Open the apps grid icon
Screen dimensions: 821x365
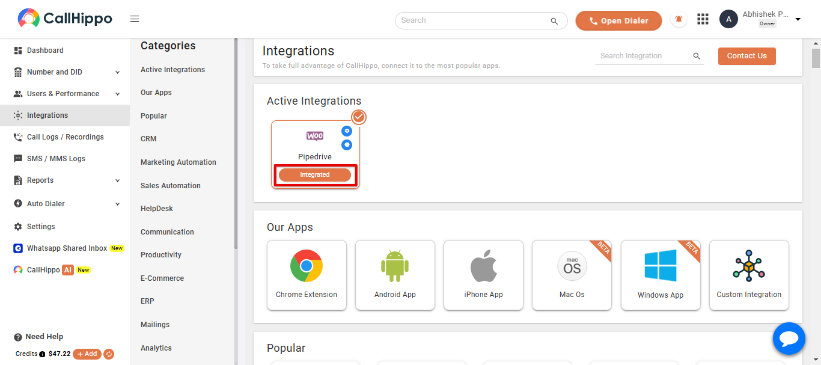point(703,19)
